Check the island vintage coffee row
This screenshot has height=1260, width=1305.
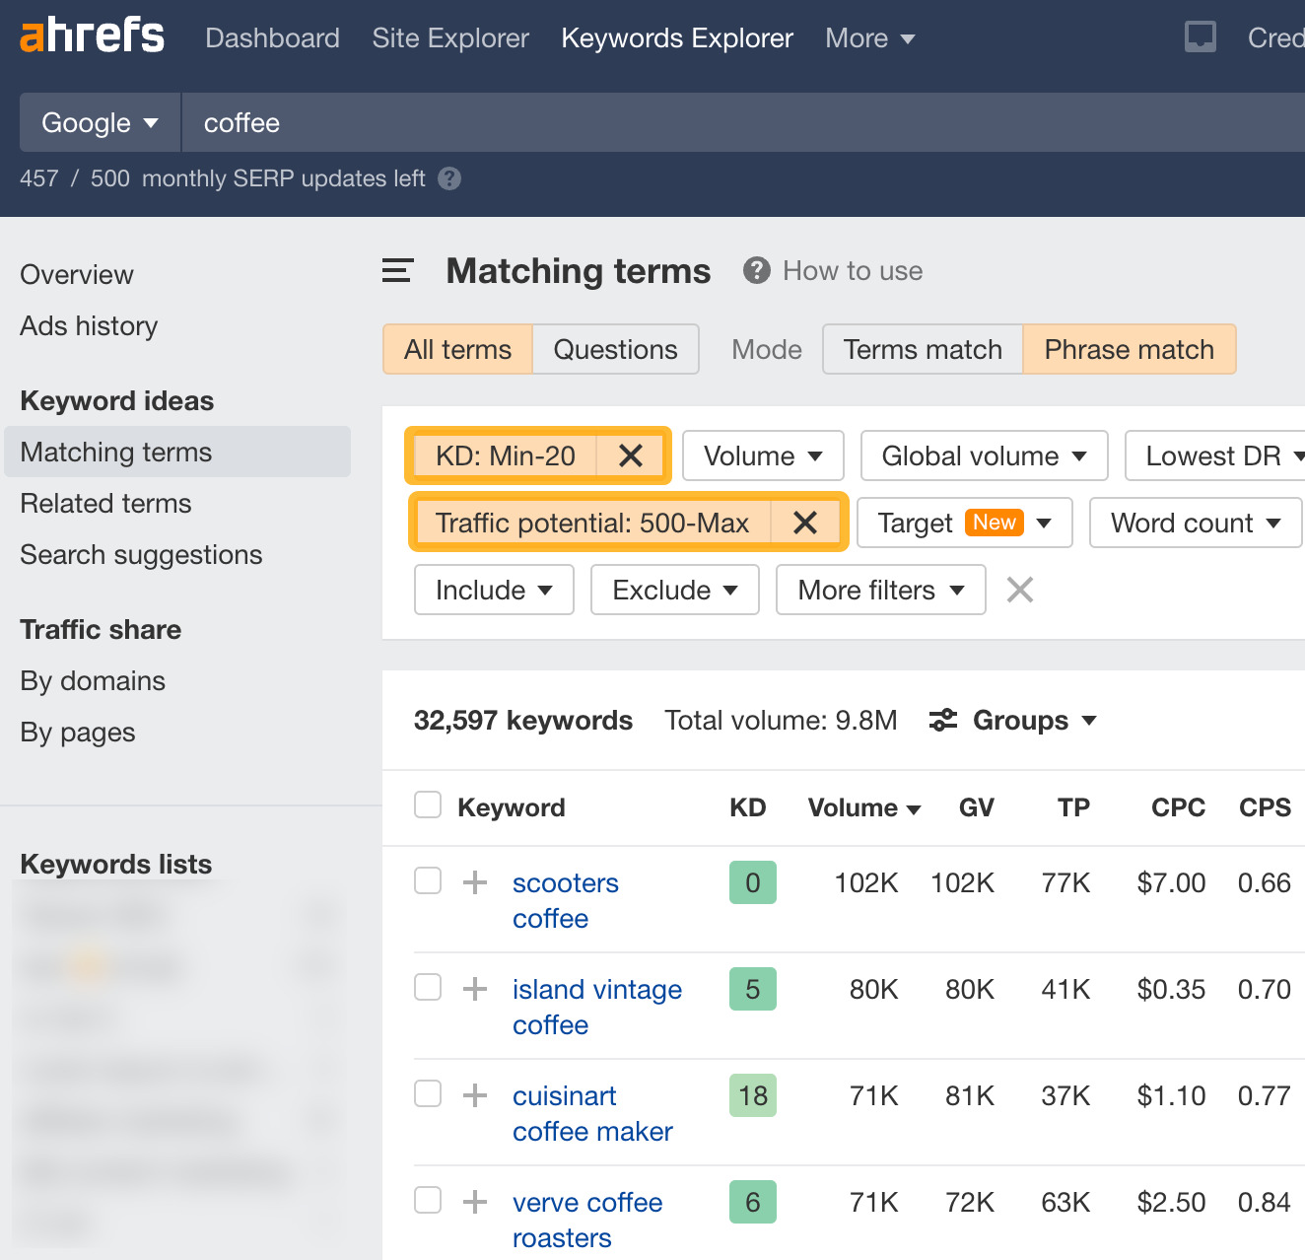(x=427, y=987)
